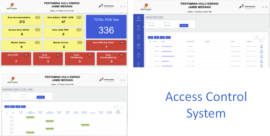Viewport: 270px width, 136px height.
Task: Click Print button in Laporan Semua Zona
Action: 168,37
